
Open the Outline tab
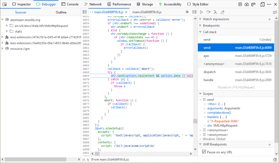click(61, 12)
